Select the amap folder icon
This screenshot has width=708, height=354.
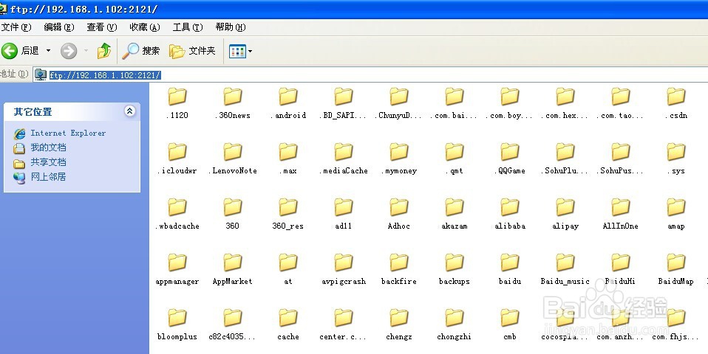pos(676,207)
